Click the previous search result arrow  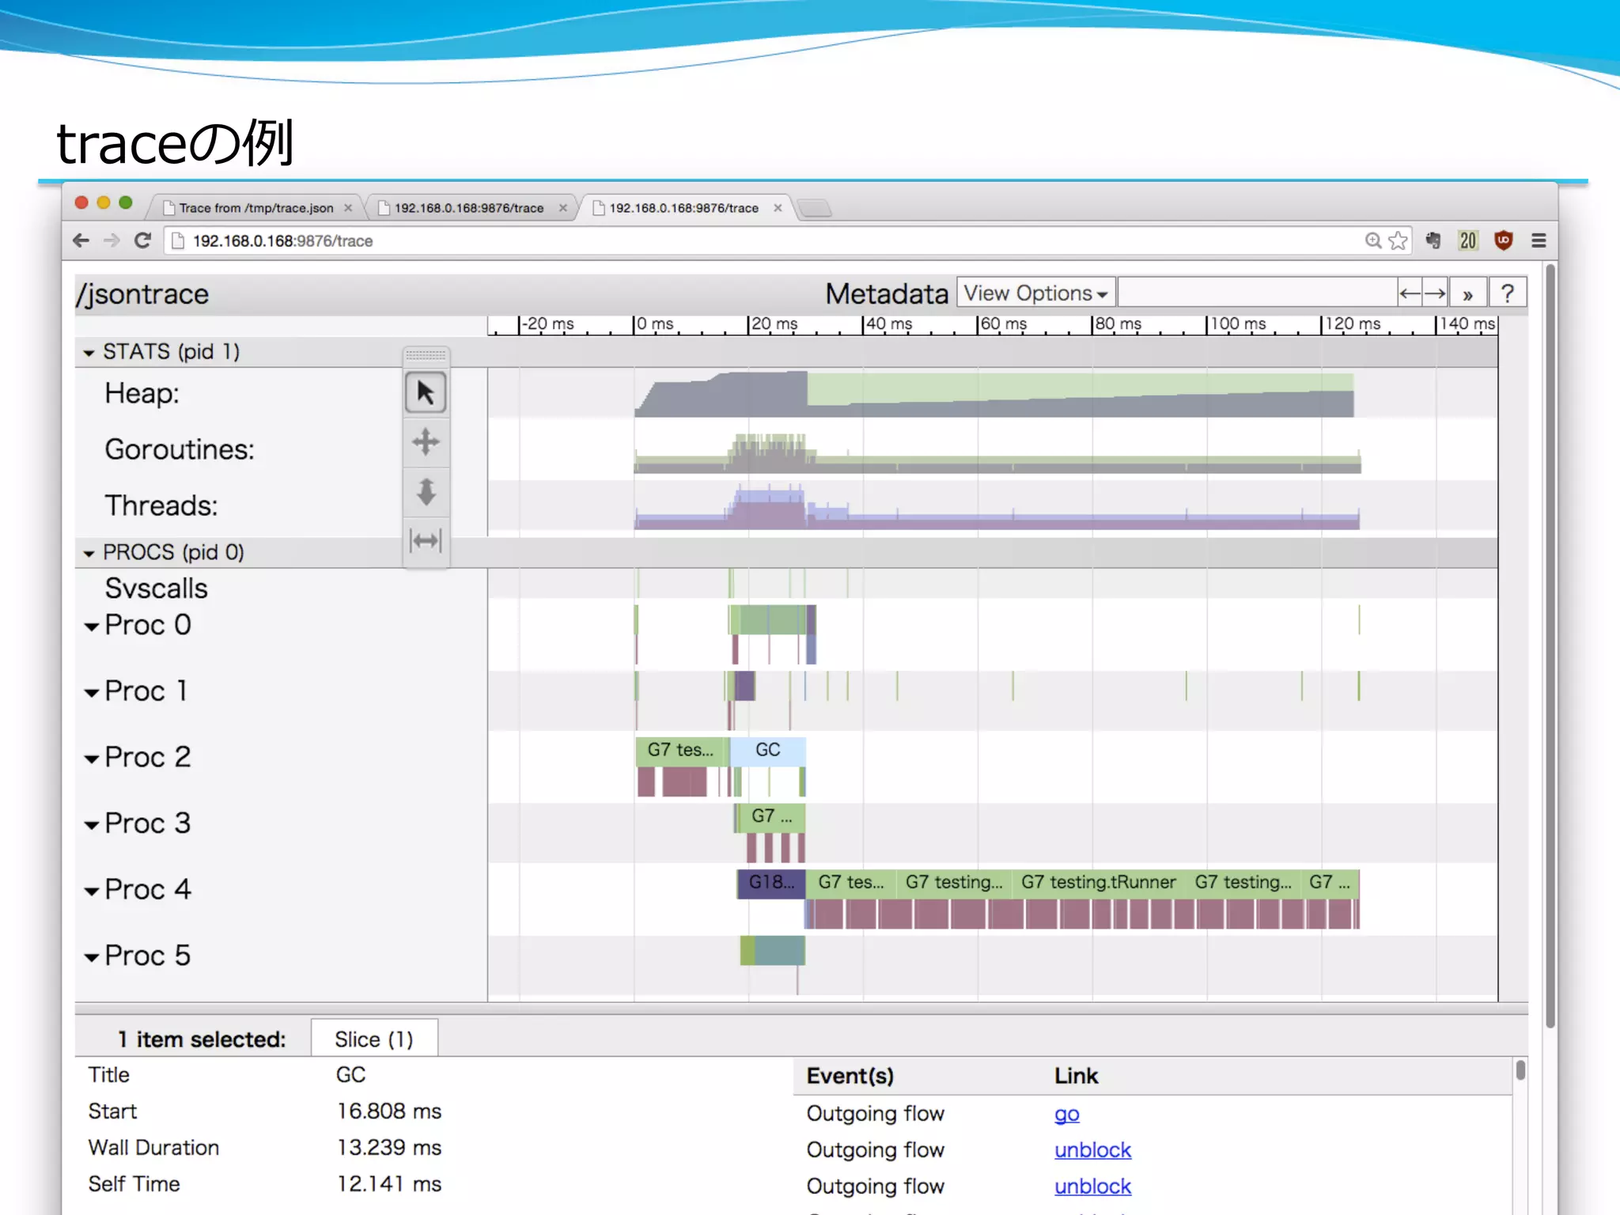coord(1410,293)
